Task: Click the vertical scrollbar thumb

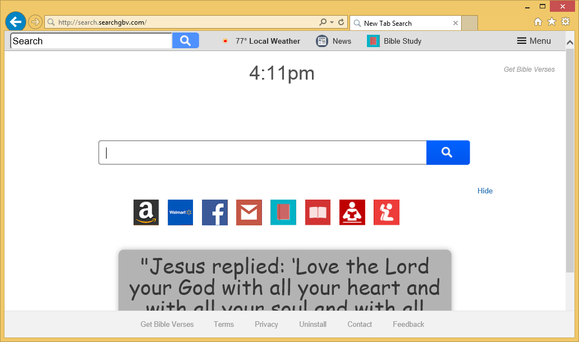Action: (x=570, y=160)
